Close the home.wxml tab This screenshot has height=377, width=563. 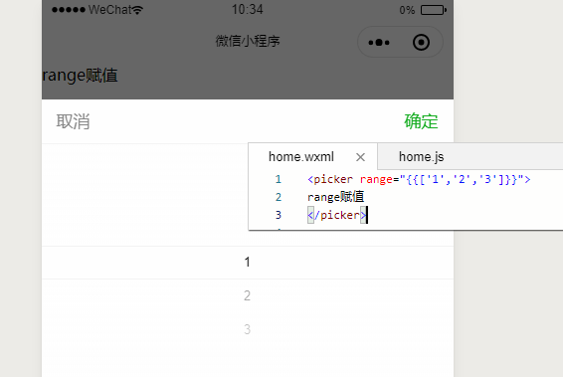[x=360, y=157]
